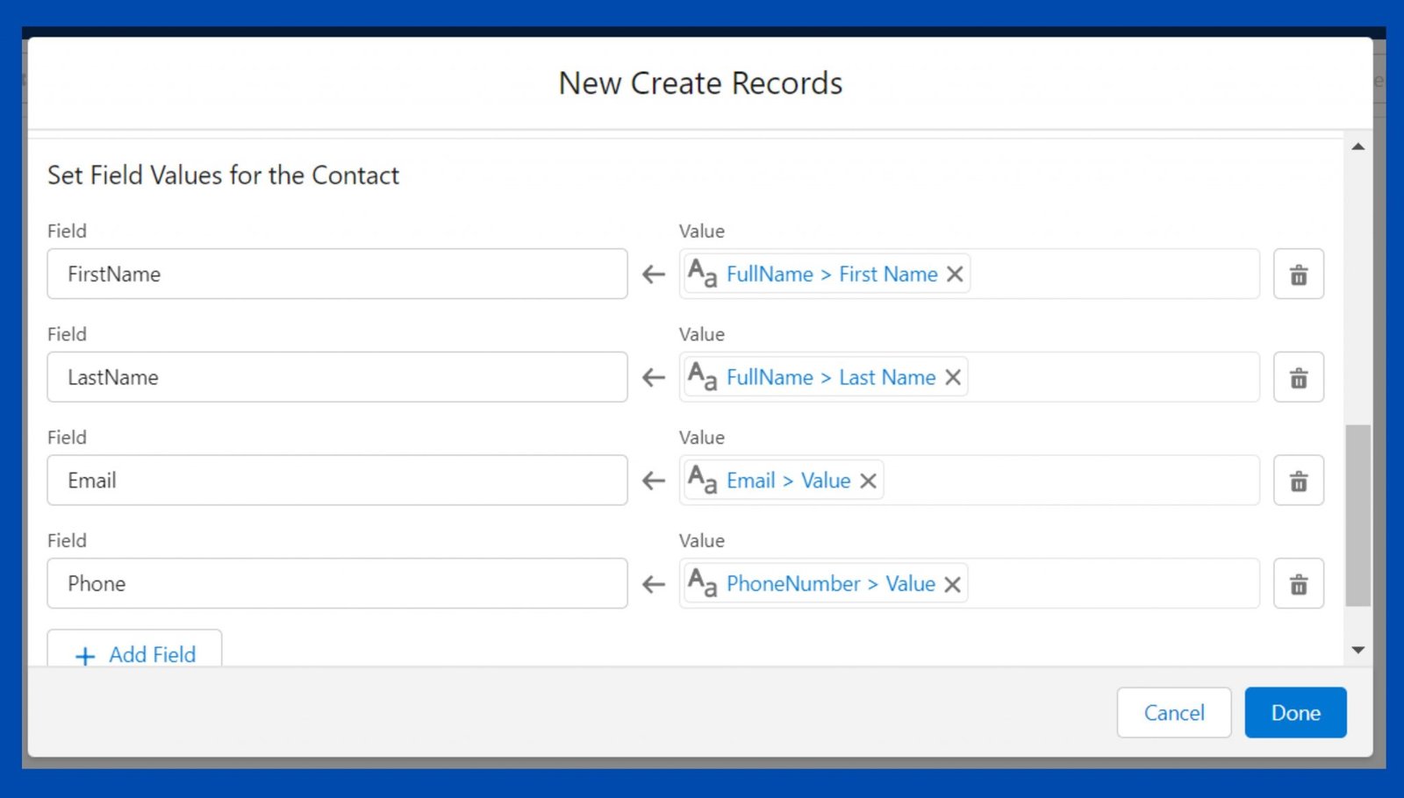Delete the Email field mapping row

click(x=1299, y=480)
